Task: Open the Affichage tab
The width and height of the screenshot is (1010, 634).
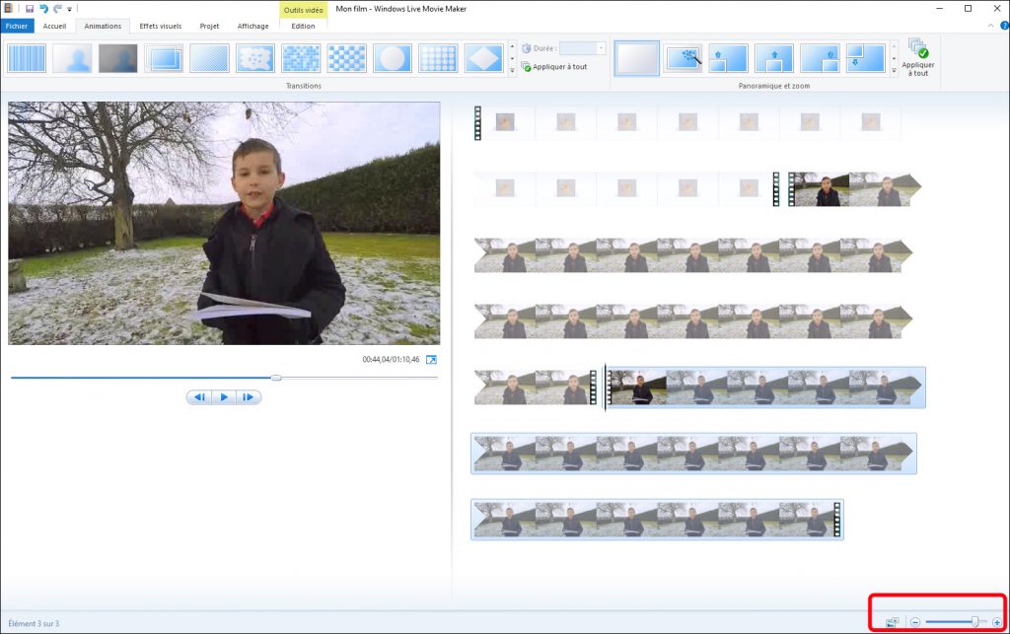Action: click(253, 26)
